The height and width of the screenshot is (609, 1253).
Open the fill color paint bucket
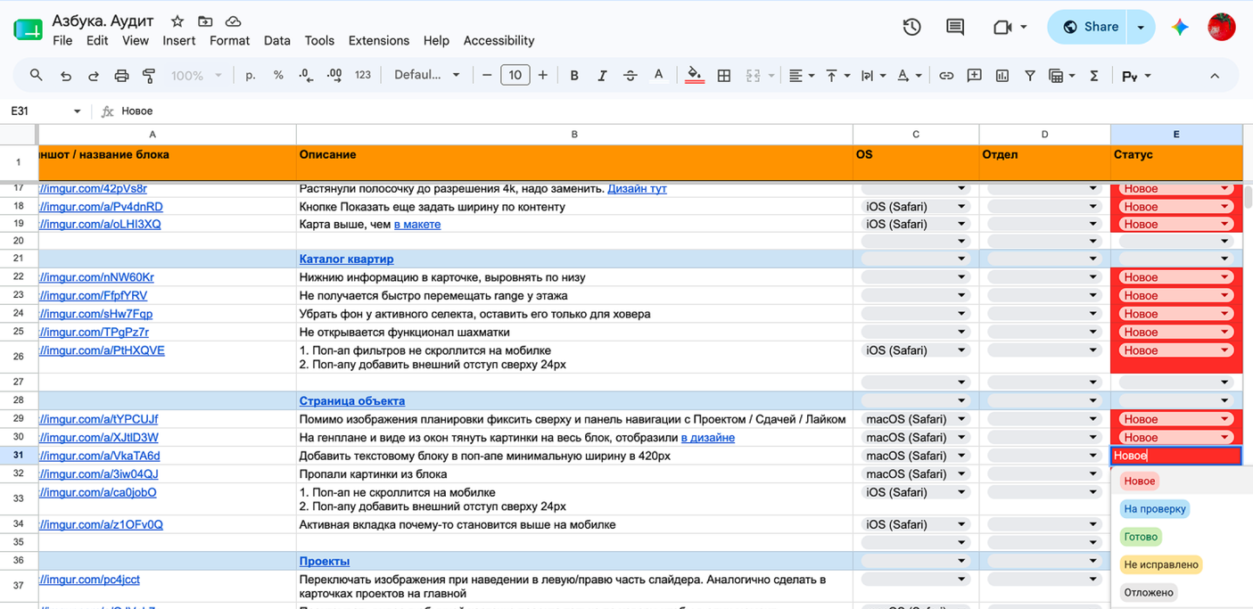coord(695,76)
